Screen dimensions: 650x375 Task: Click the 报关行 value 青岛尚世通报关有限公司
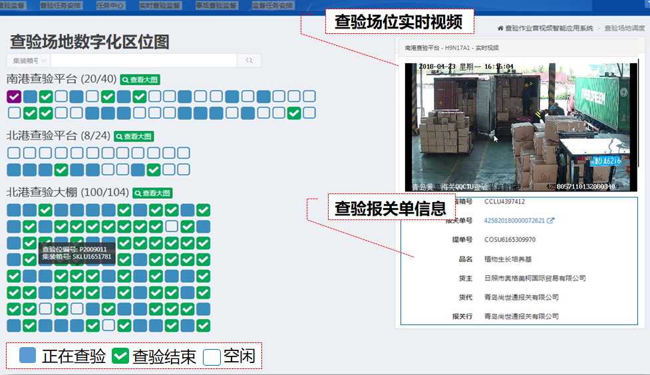522,316
